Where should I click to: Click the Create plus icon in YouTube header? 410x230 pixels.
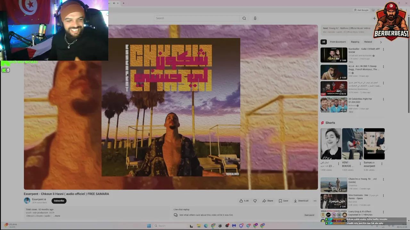(x=374, y=18)
